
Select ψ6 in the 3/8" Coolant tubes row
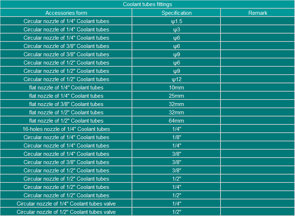pyautogui.click(x=176, y=46)
